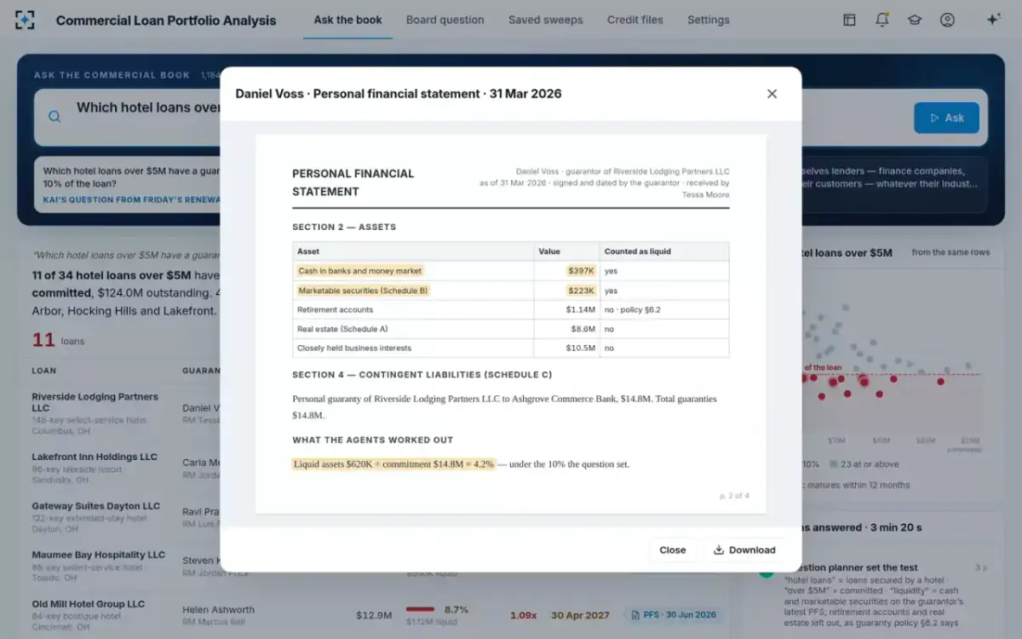Click the $10.5M value
1022x639 pixels.
click(580, 348)
